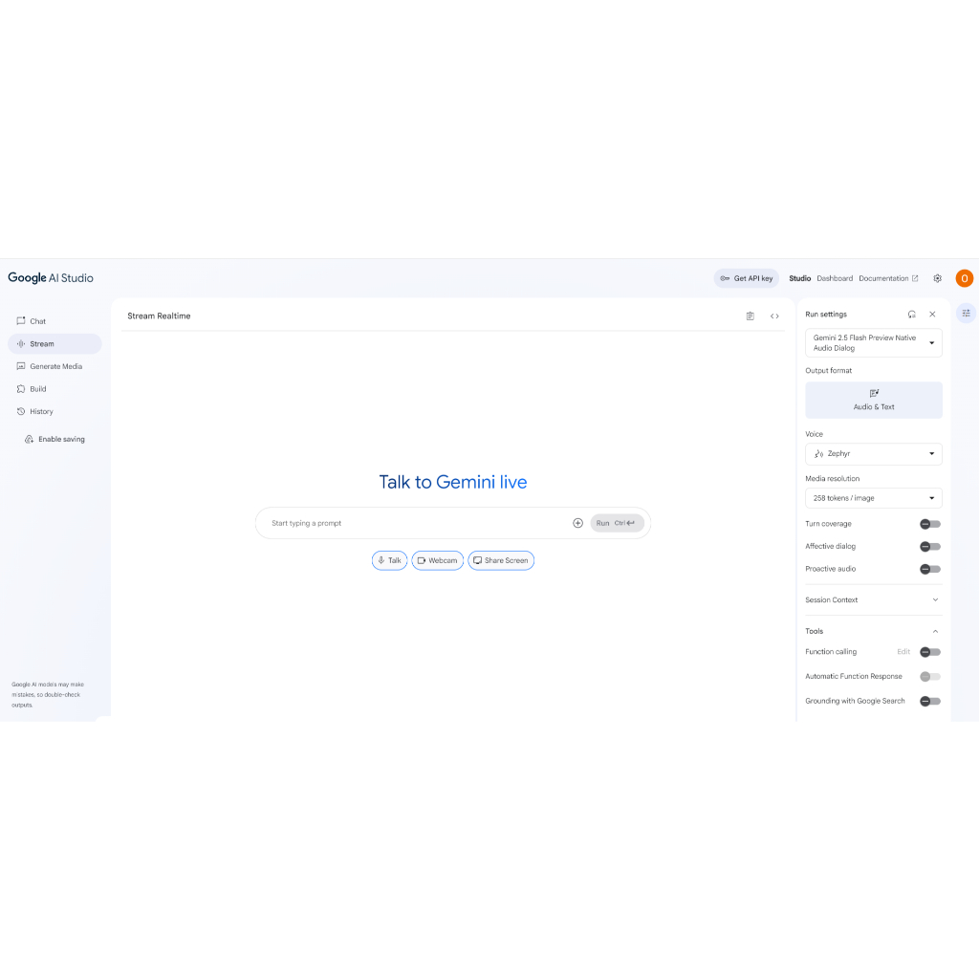Image resolution: width=979 pixels, height=979 pixels.
Task: Close the Run settings panel
Action: click(x=932, y=314)
